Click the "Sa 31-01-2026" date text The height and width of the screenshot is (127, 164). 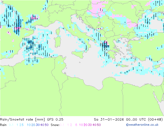click(x=109, y=119)
